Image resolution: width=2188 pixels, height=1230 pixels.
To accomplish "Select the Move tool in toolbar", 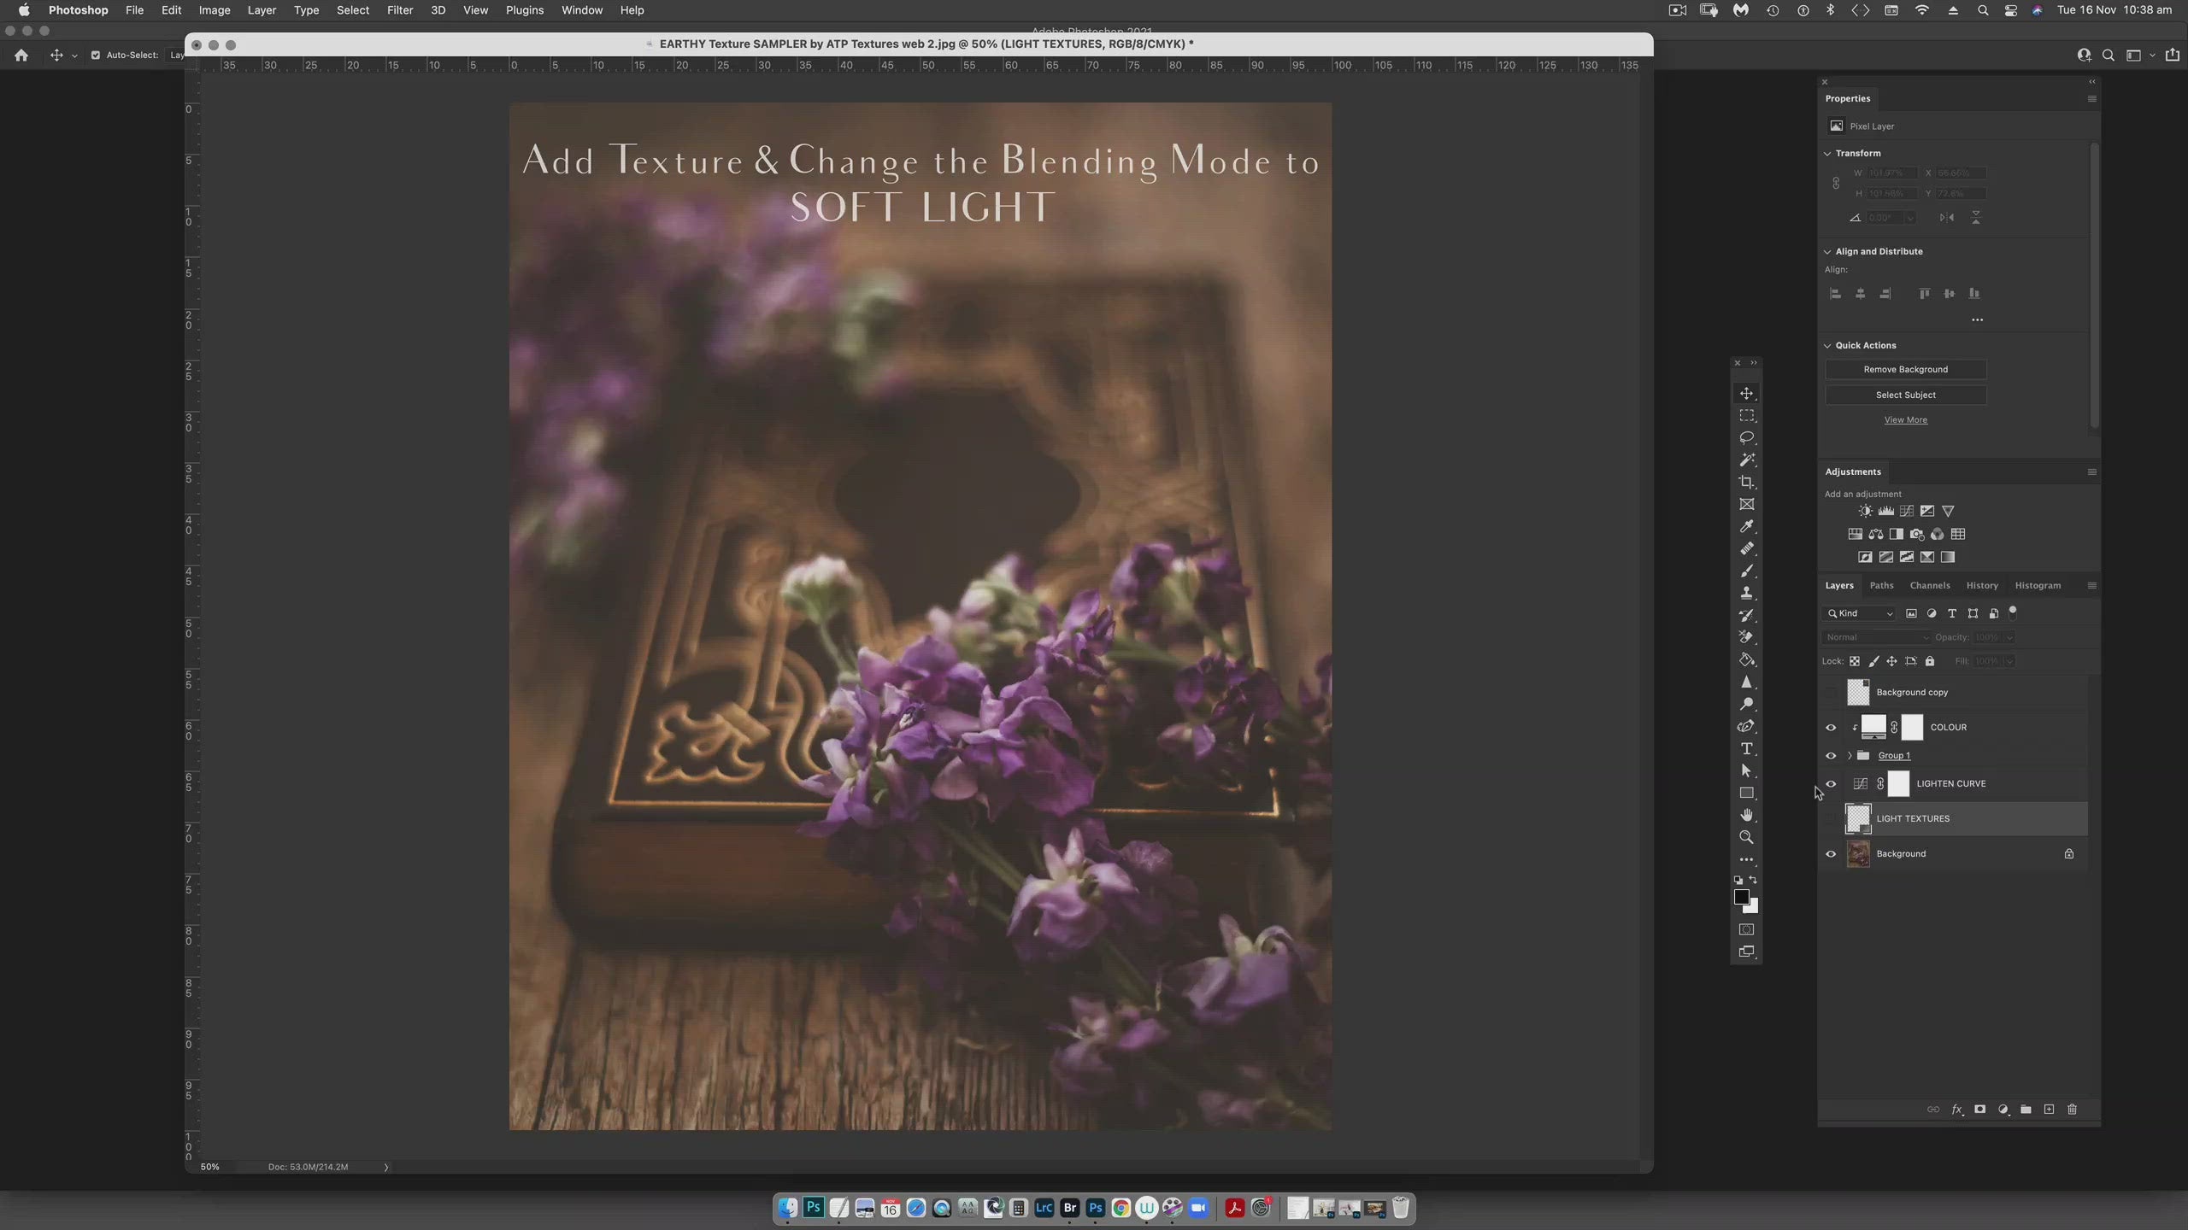I will pyautogui.click(x=1746, y=394).
